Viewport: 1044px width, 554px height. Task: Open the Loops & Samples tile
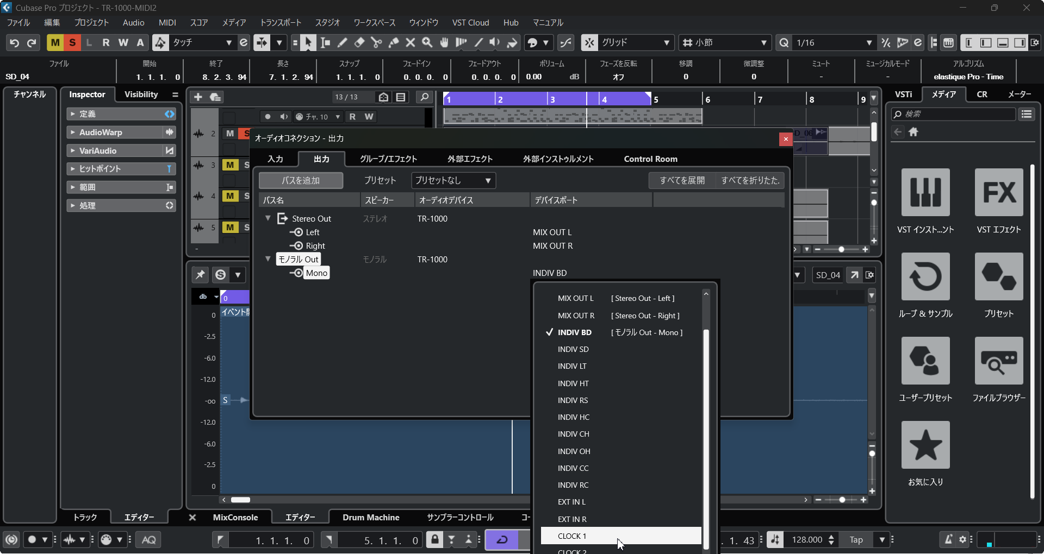[x=925, y=276]
